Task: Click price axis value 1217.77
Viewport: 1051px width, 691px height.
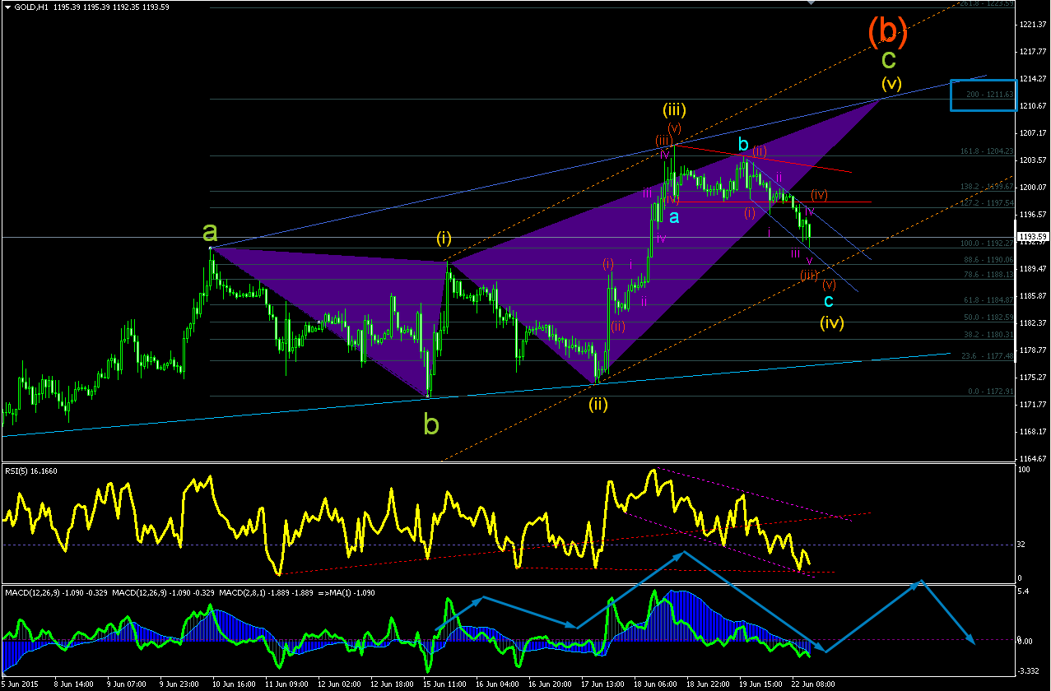Action: click(x=1034, y=51)
